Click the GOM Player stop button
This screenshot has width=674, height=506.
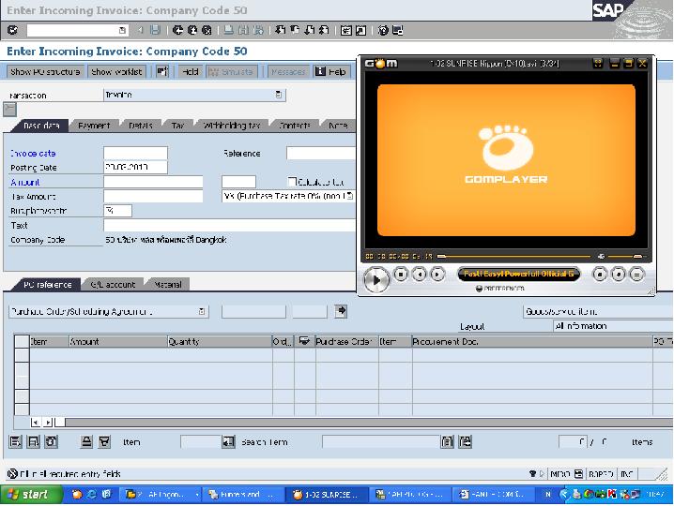[401, 274]
